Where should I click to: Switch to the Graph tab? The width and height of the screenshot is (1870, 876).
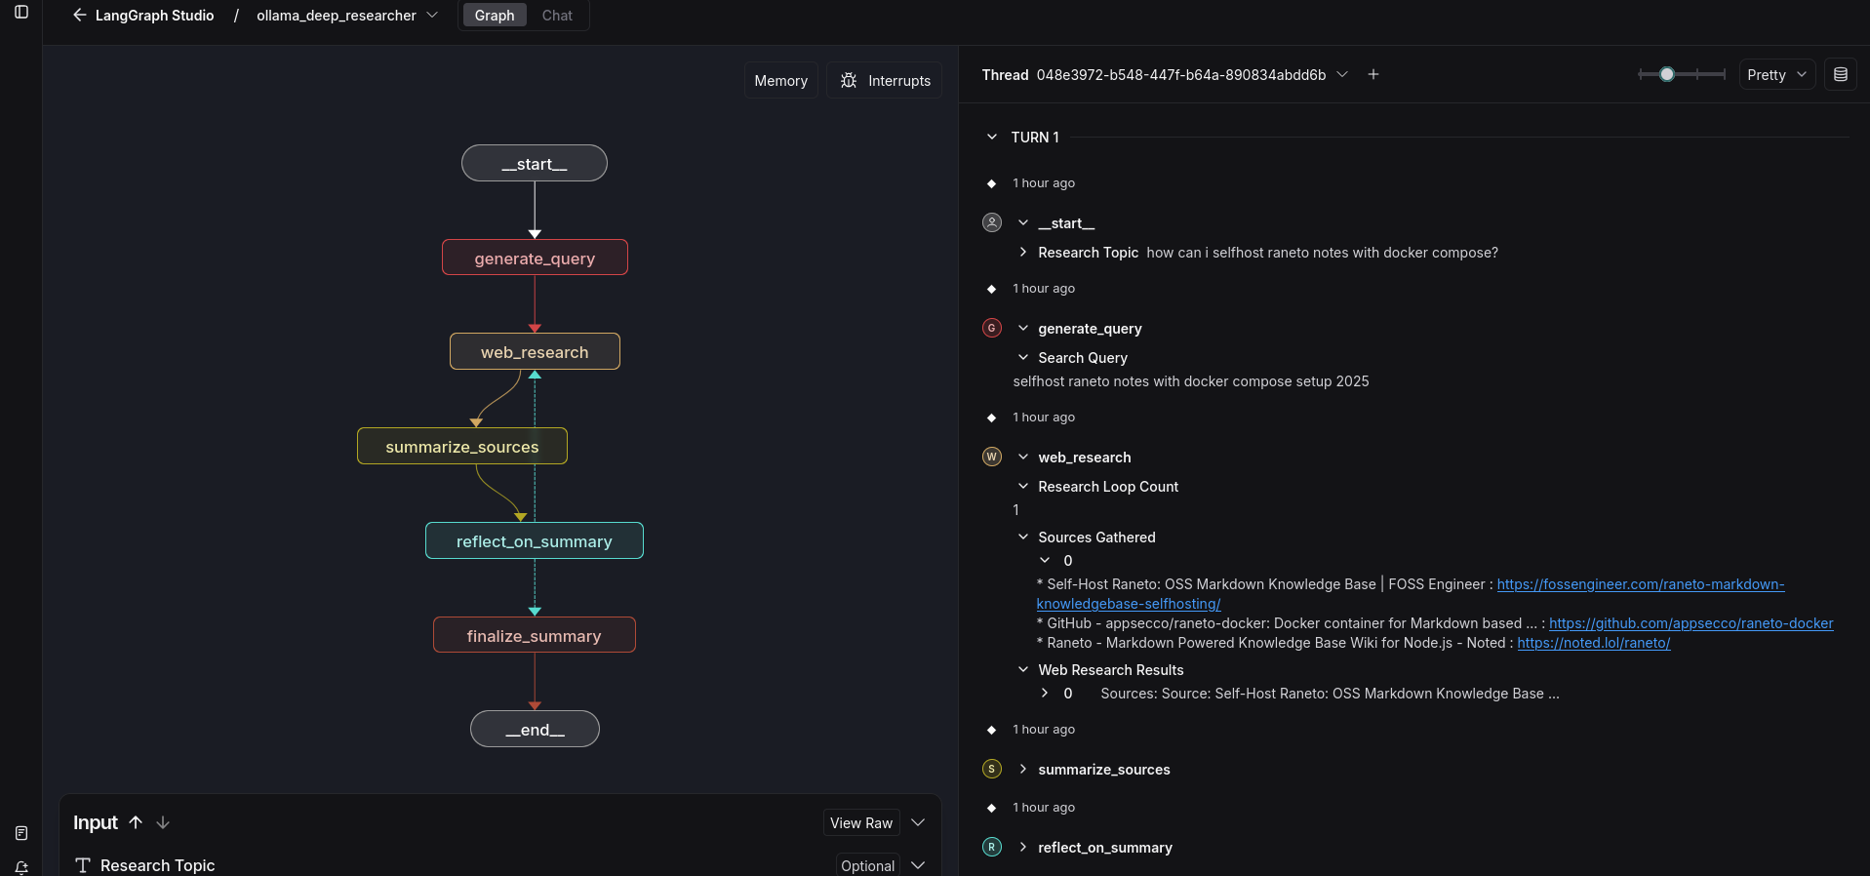coord(495,16)
